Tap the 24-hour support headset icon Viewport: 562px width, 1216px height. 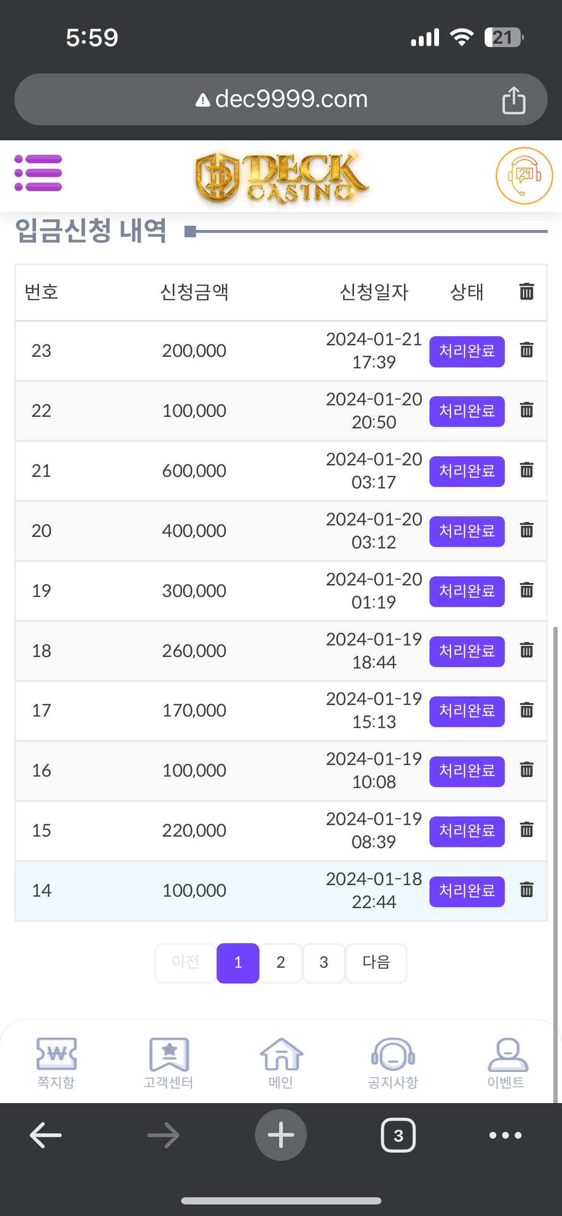524,176
